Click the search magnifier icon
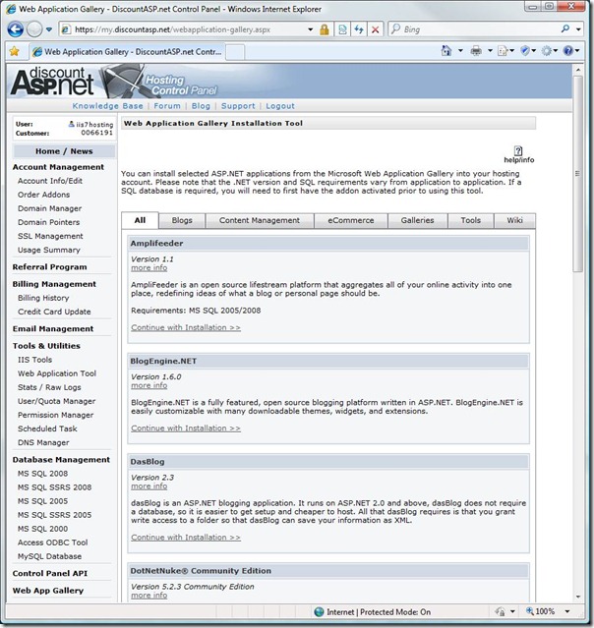This screenshot has width=594, height=628. [565, 29]
